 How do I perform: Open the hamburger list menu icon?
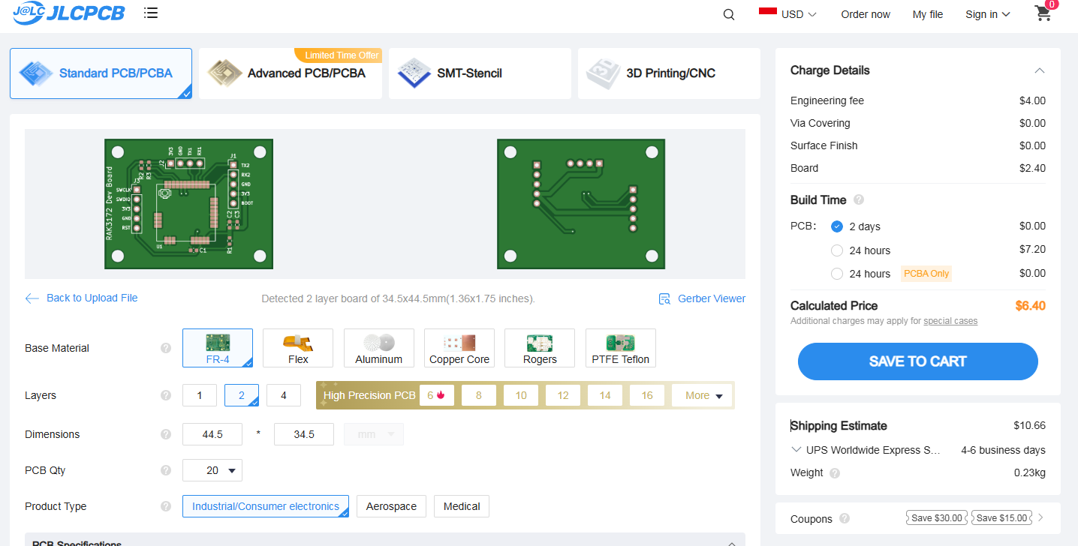point(151,13)
